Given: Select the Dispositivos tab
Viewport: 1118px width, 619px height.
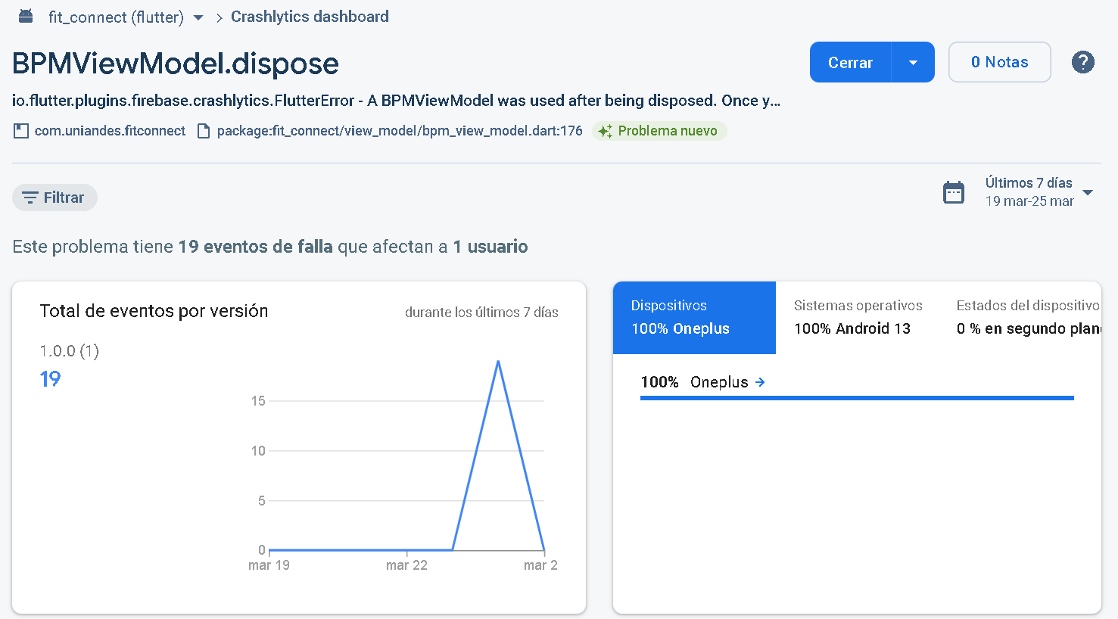Looking at the screenshot, I should coord(694,317).
